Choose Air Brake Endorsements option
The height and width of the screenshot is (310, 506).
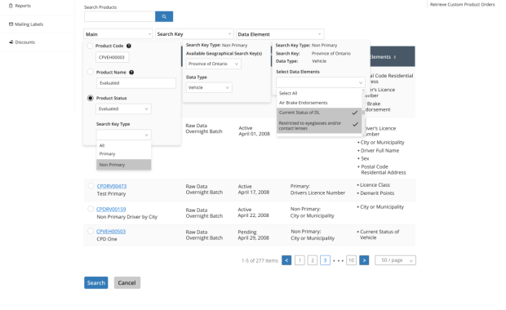coord(319,103)
